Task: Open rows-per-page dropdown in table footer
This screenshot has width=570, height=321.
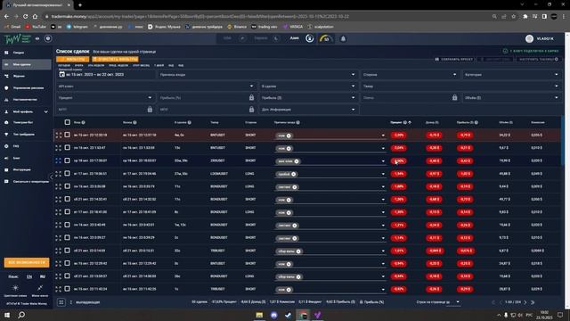Action: tap(457, 301)
